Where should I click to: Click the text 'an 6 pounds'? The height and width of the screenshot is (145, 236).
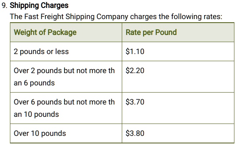pyautogui.click(x=34, y=83)
